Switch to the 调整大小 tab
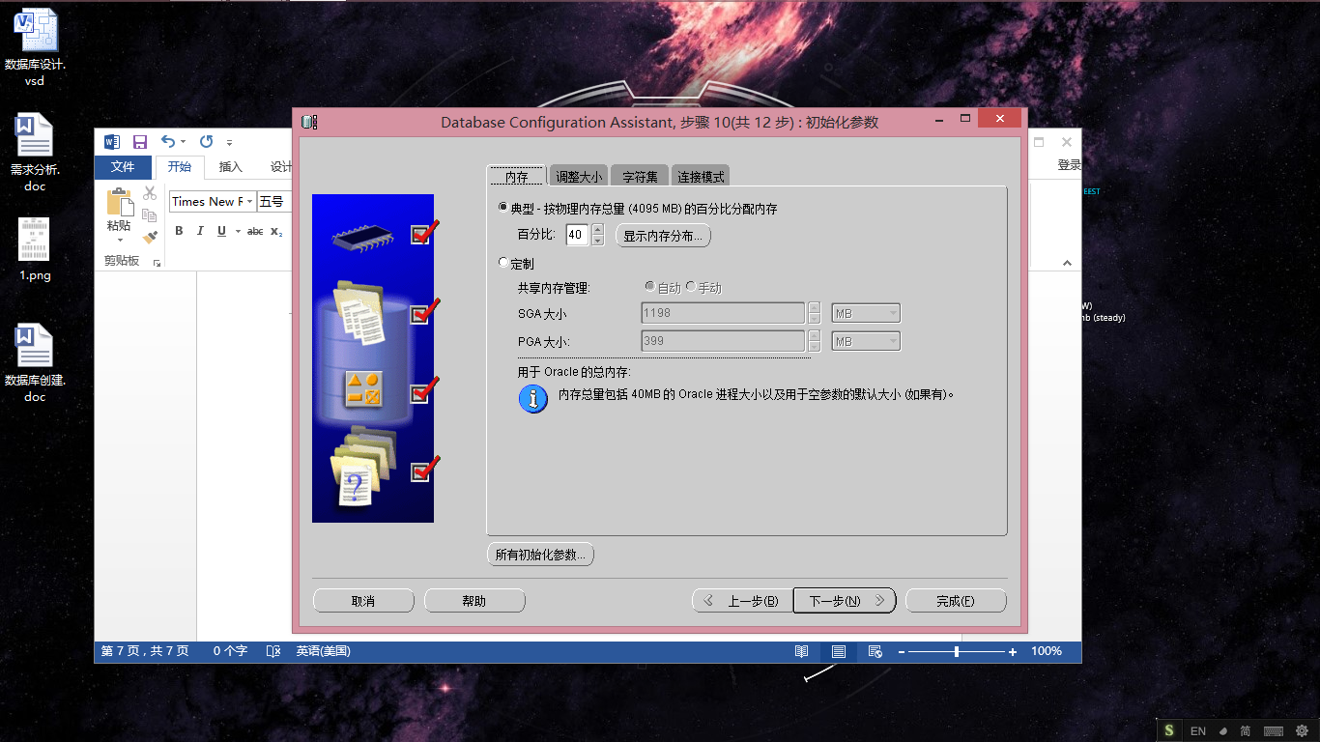 [579, 177]
